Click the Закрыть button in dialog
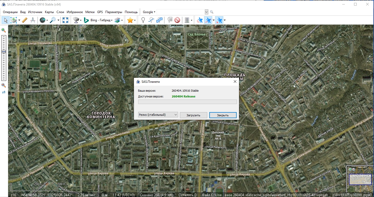 tap(223, 115)
